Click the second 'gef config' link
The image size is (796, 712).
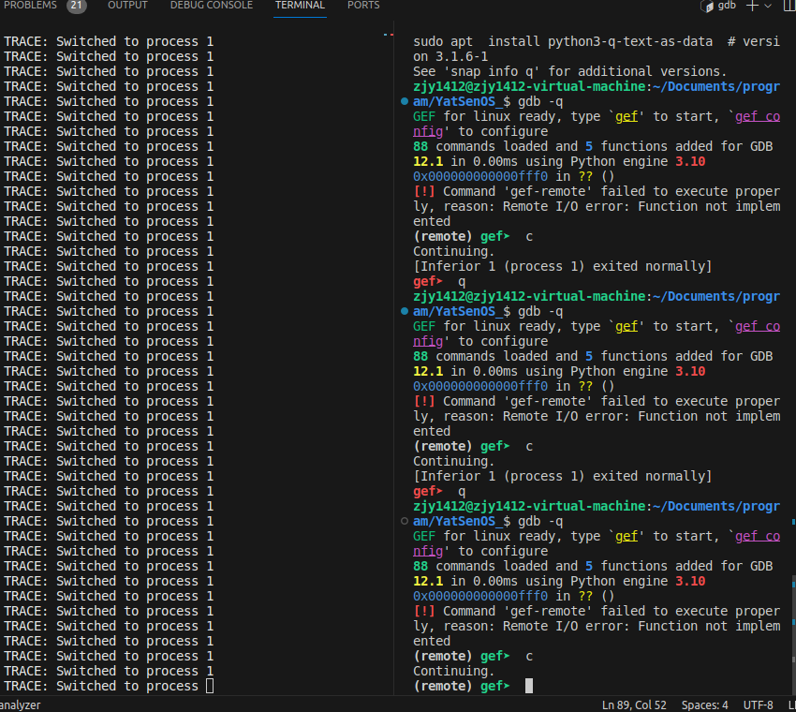(758, 327)
